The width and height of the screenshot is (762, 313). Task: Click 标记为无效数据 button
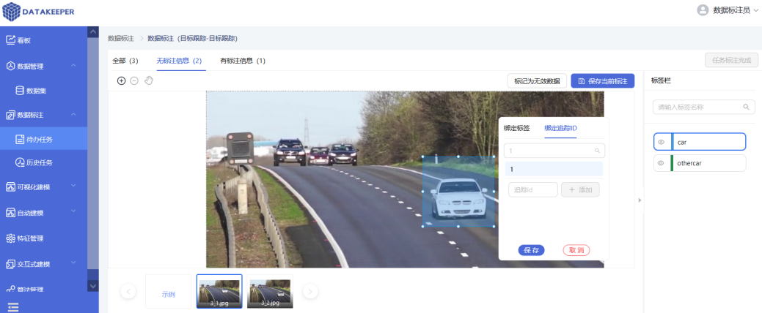(537, 81)
